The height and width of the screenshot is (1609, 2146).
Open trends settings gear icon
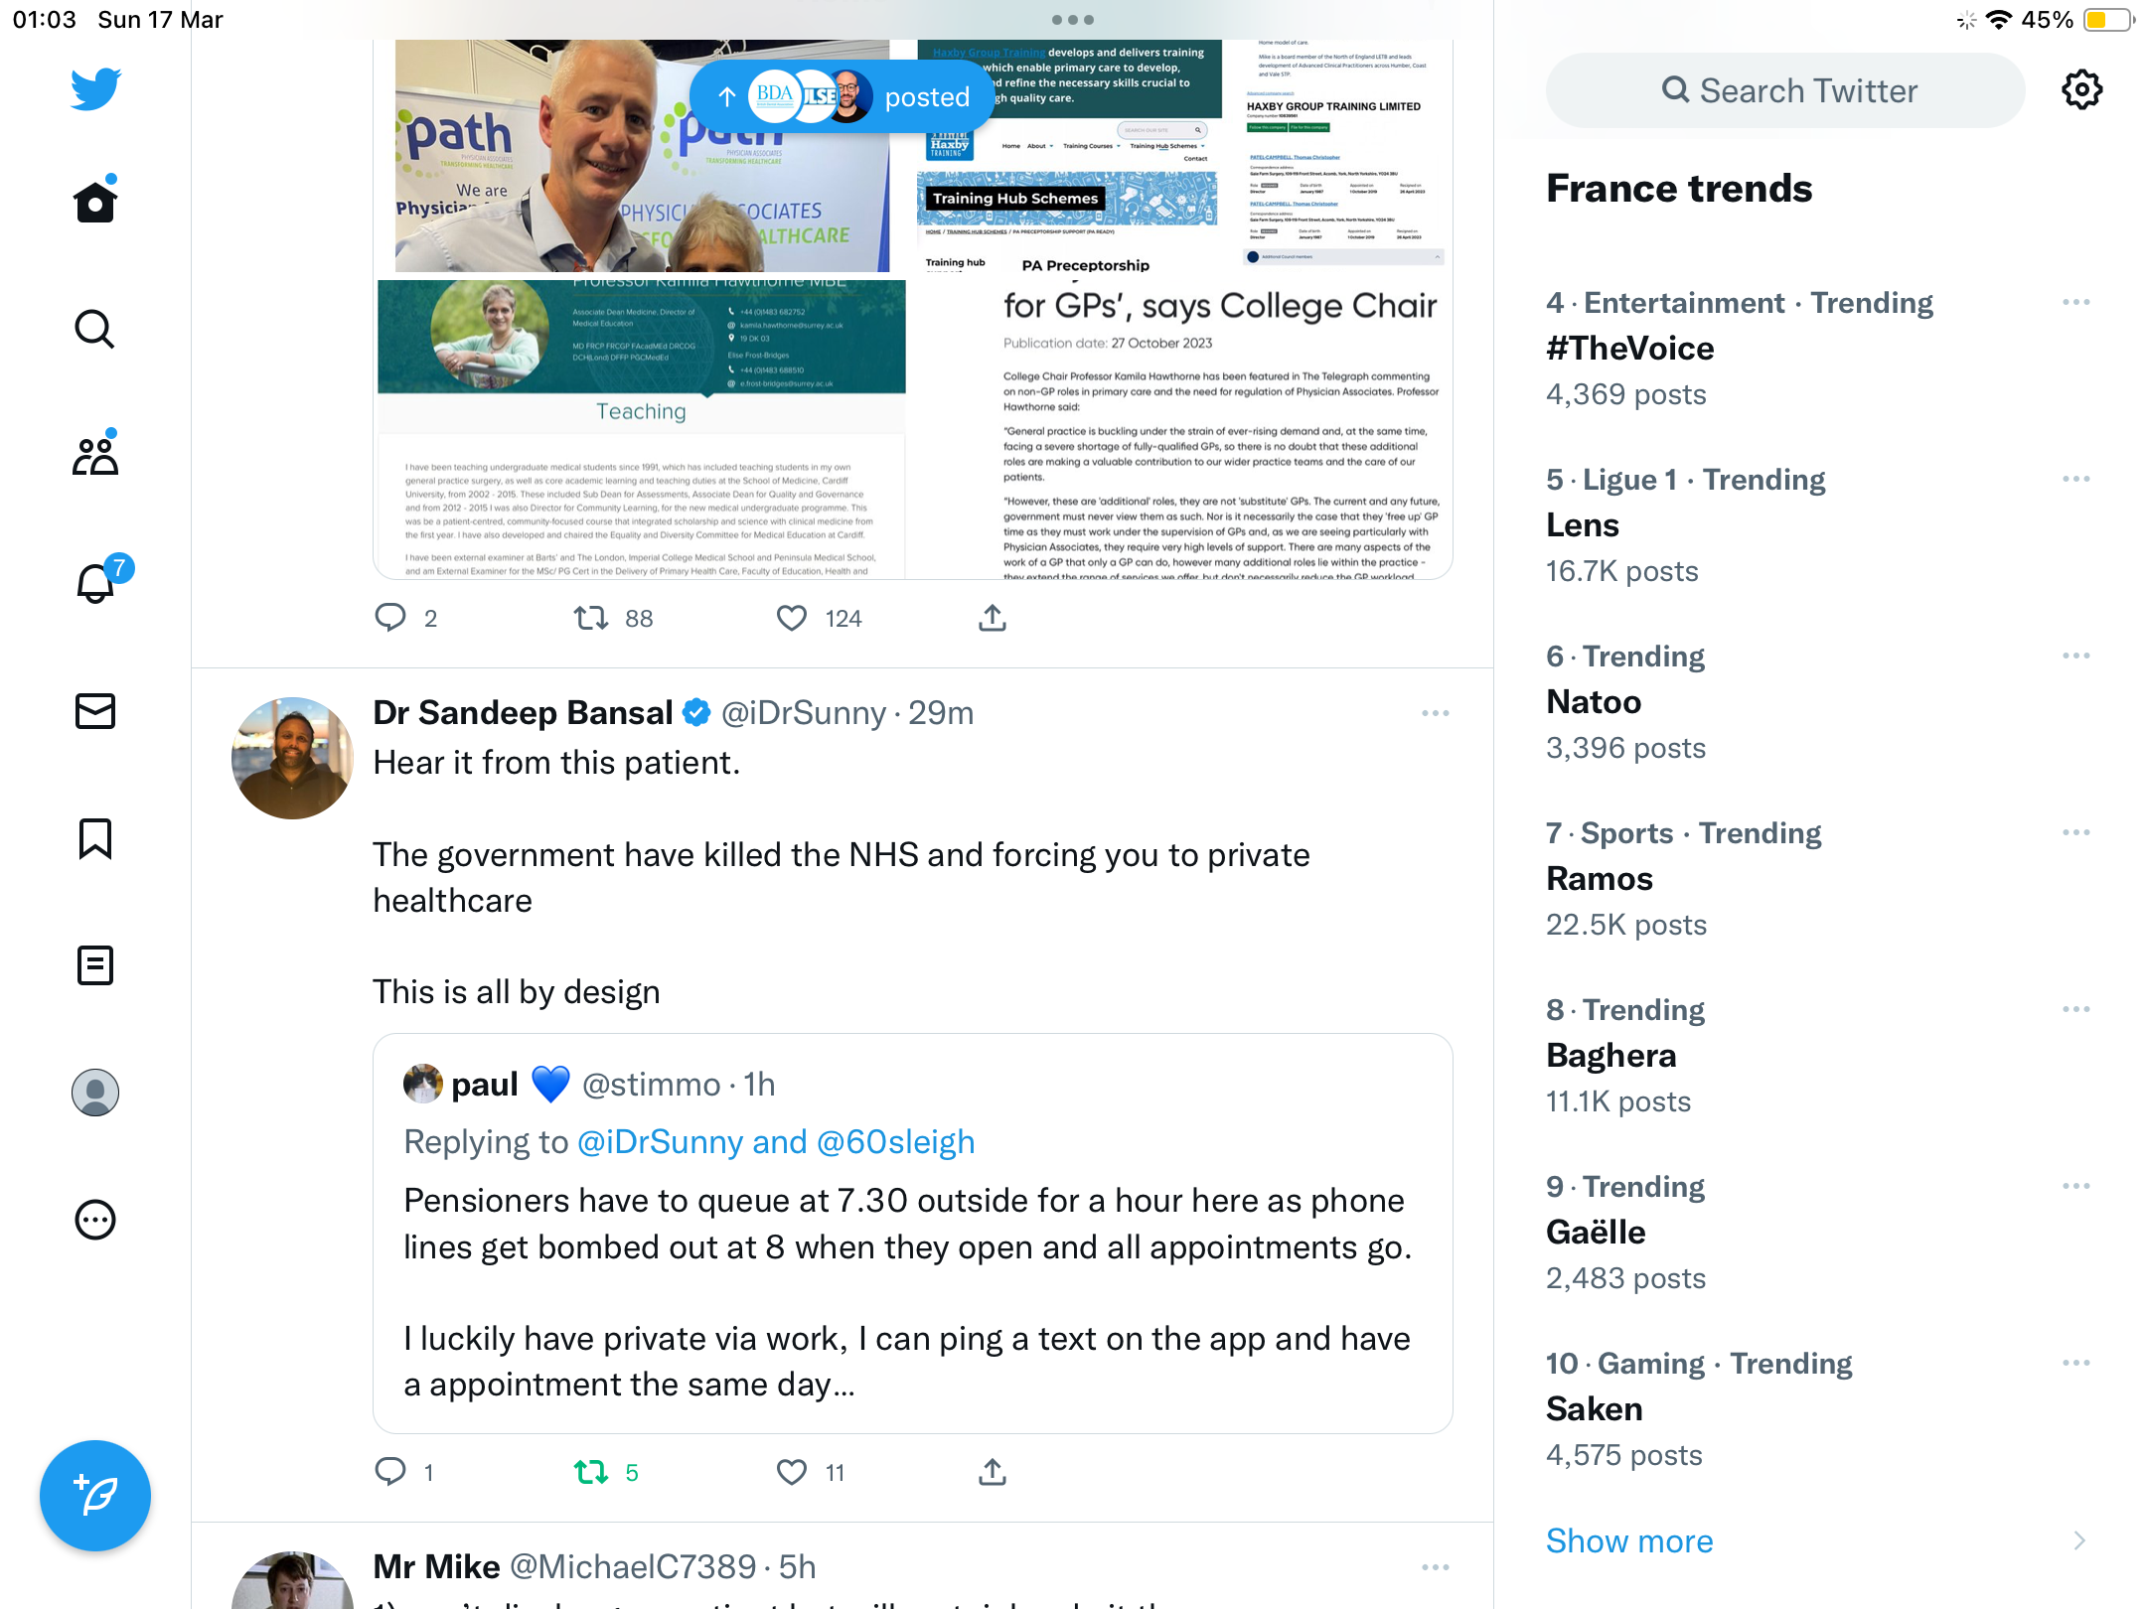point(2081,90)
